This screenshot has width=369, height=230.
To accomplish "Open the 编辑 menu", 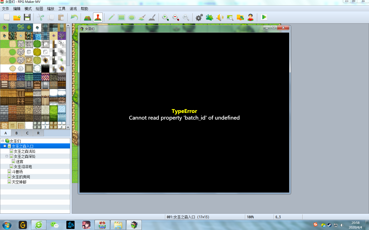I will click(x=17, y=9).
